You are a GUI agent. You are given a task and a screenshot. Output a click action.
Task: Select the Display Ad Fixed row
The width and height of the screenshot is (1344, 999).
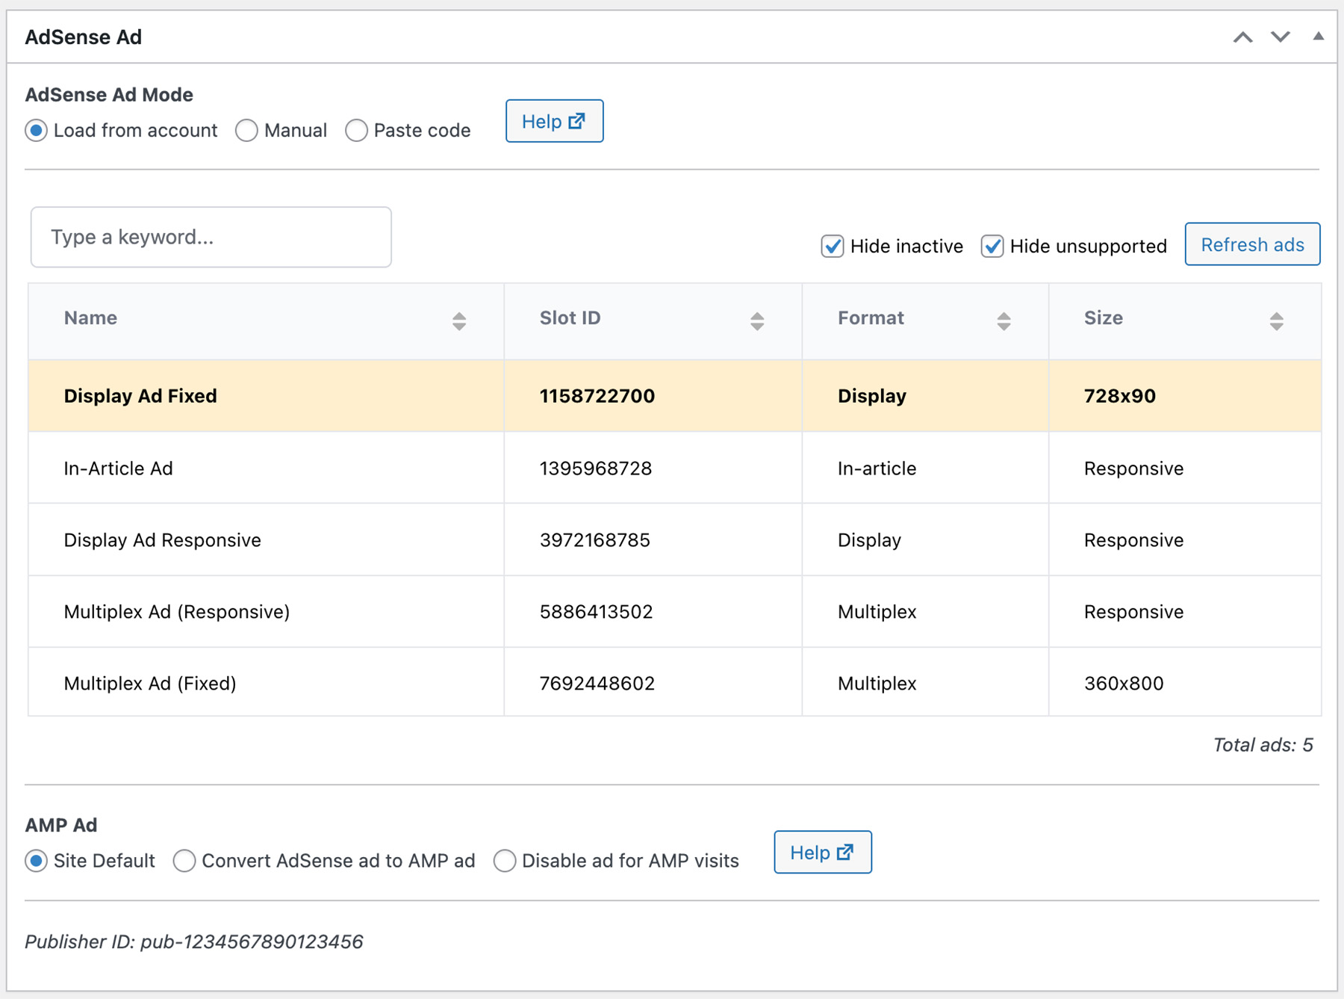(x=675, y=396)
